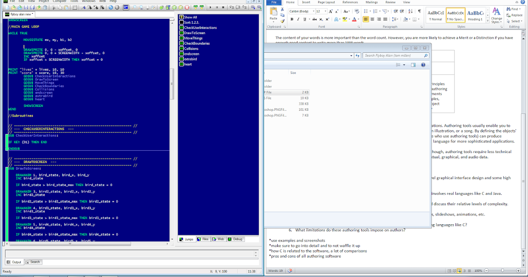Open the Word Help question mark icon
The image size is (528, 277).
[524, 2]
